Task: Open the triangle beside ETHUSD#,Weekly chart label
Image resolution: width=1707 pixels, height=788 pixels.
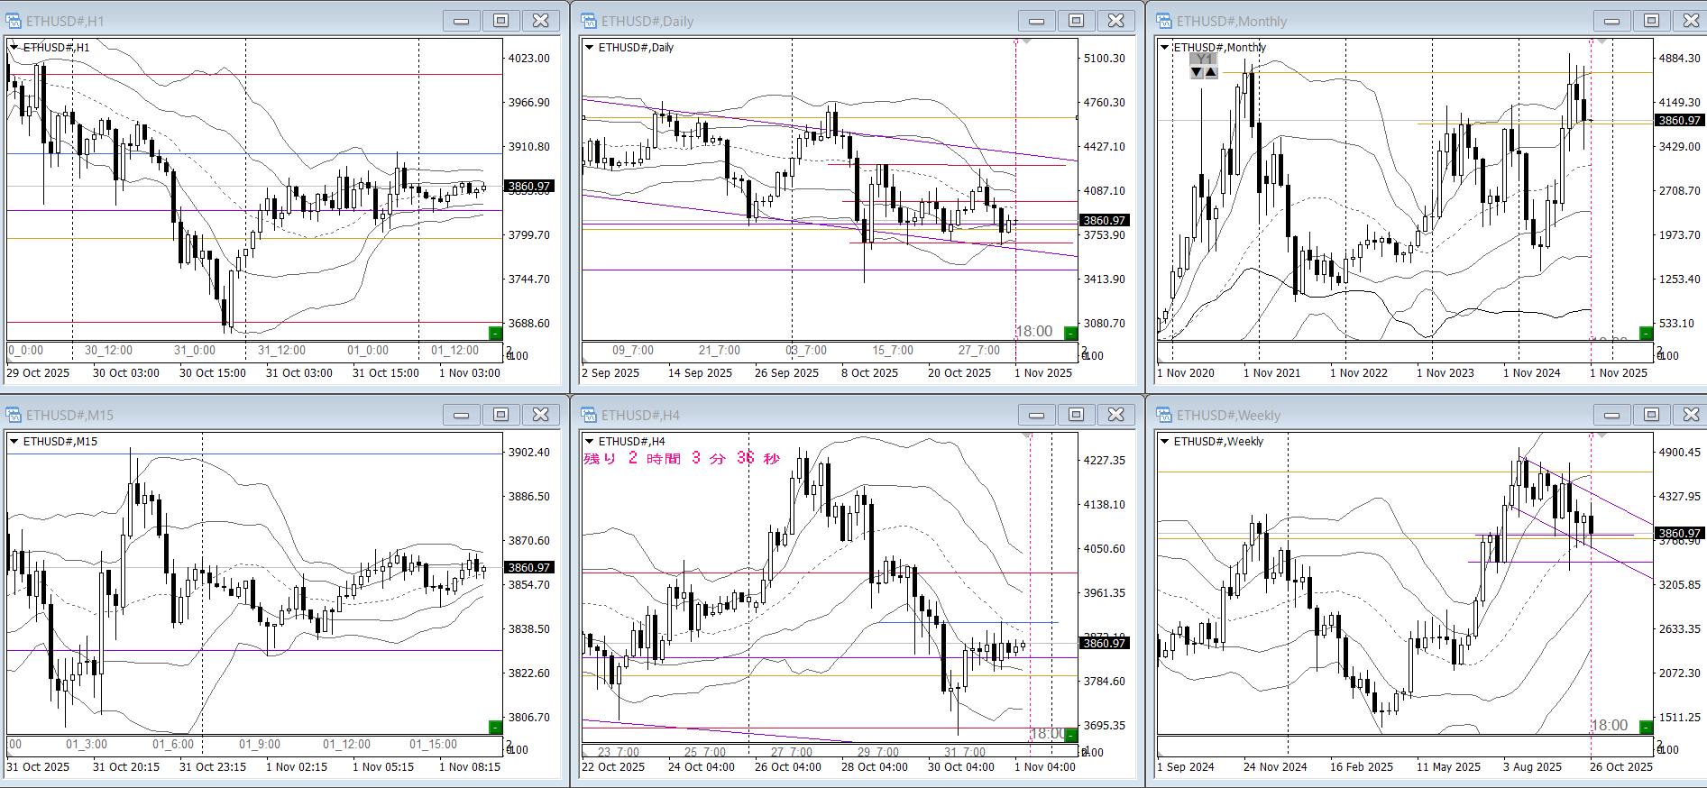Action: click(x=1165, y=441)
